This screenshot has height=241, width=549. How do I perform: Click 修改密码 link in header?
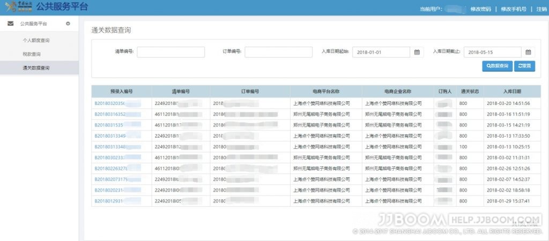481,9
